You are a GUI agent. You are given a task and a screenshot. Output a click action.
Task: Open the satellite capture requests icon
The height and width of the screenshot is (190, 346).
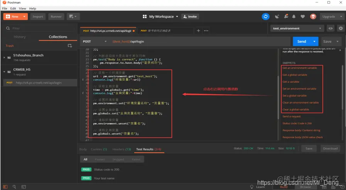point(277,17)
